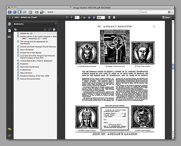Screen dimensions: 181x146
Task: Open the zoom percentage dropdown arrow
Action: (106, 18)
